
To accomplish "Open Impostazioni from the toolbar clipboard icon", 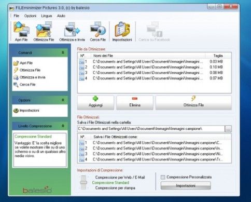I will [122, 32].
